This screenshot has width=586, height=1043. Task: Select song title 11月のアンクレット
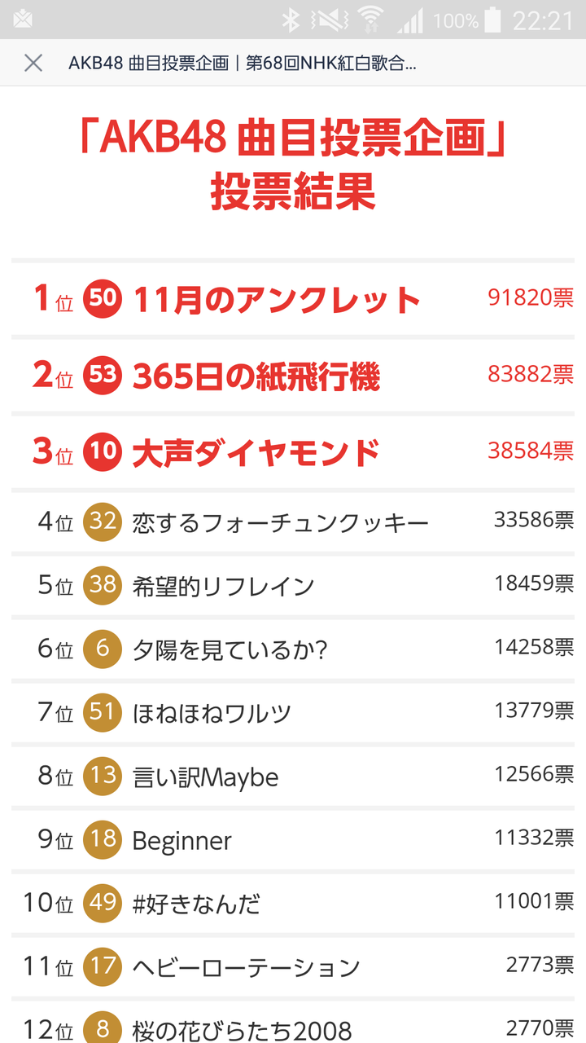pyautogui.click(x=276, y=300)
